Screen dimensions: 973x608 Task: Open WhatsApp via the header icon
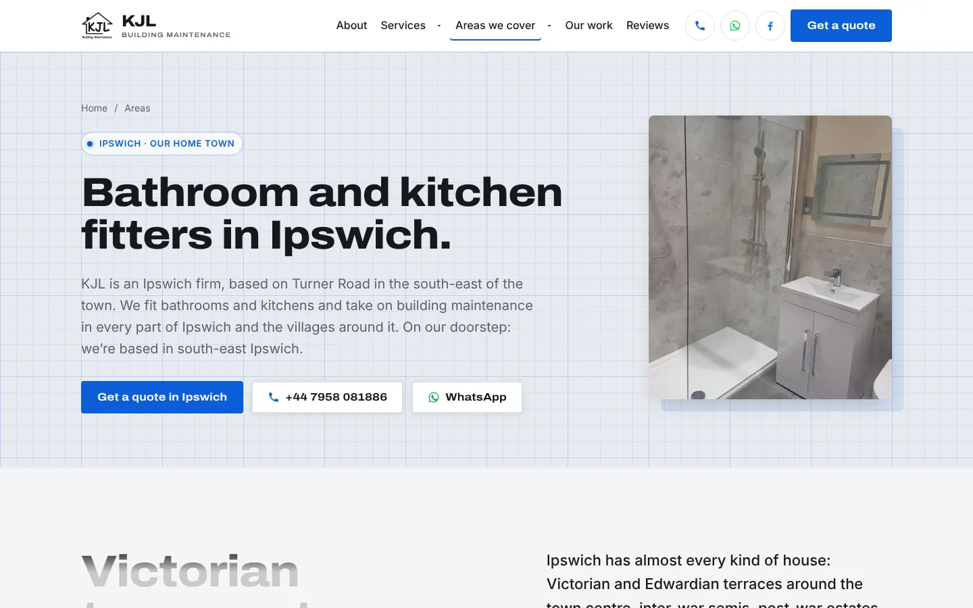735,26
